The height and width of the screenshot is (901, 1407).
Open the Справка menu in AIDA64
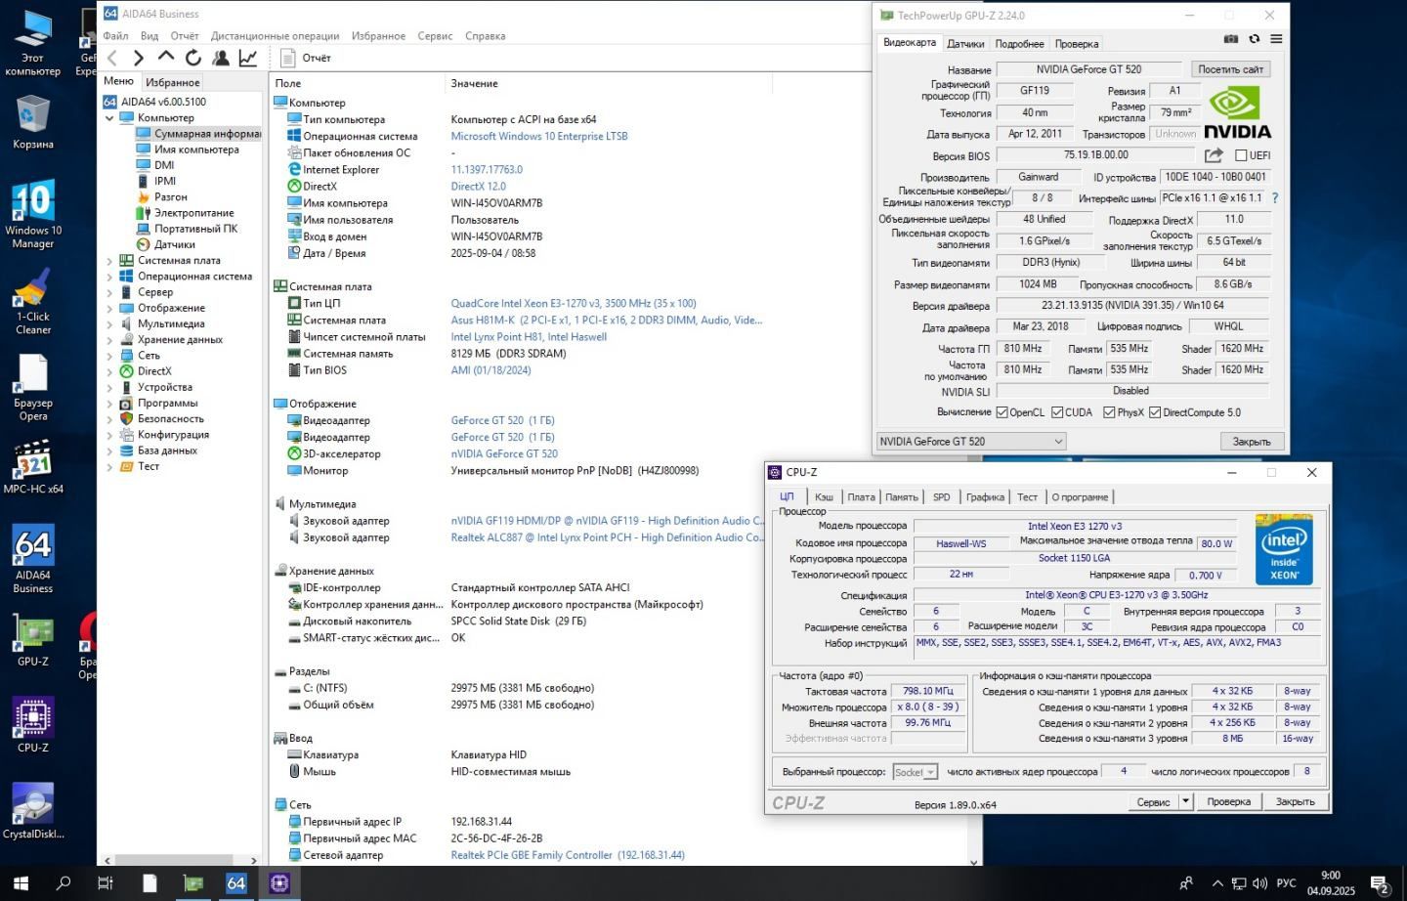tap(486, 36)
